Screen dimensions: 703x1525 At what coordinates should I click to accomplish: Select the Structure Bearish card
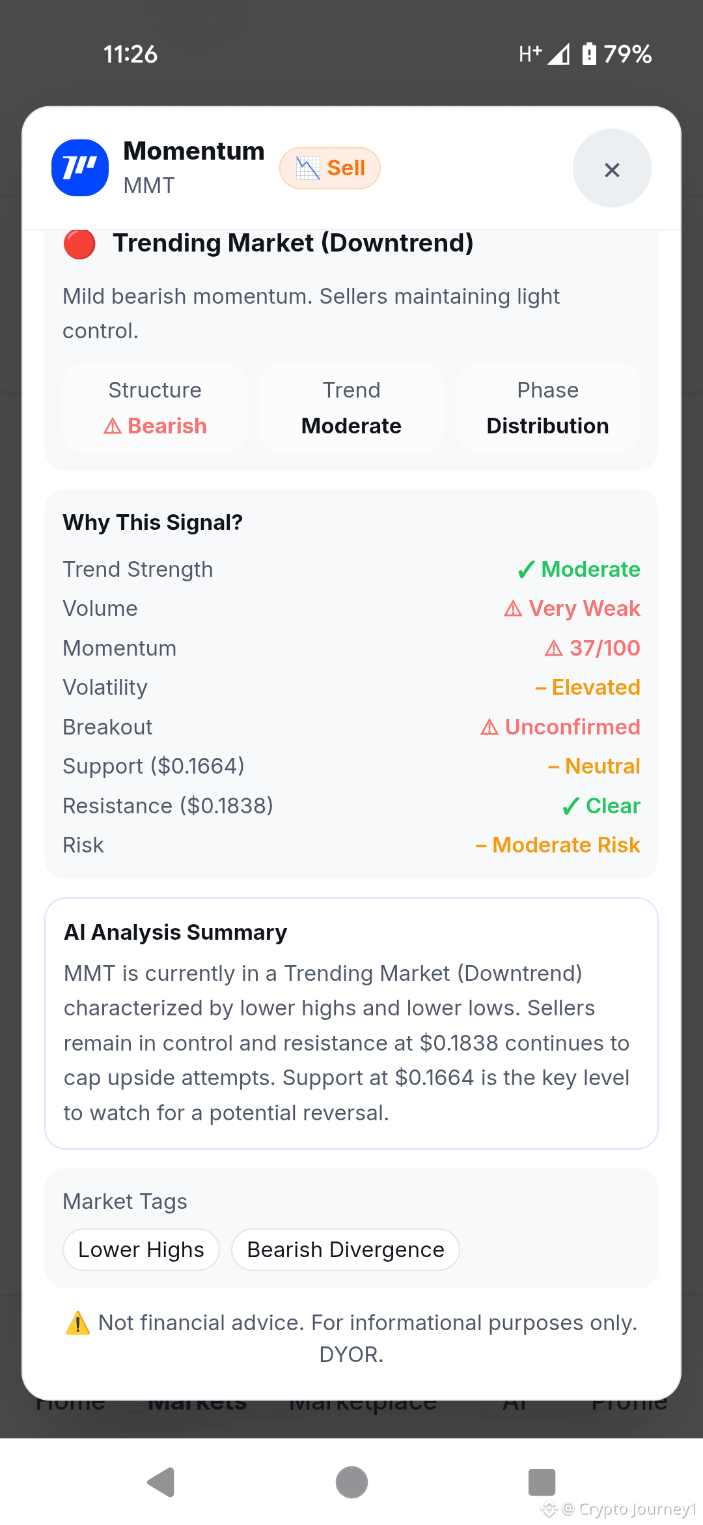point(155,408)
